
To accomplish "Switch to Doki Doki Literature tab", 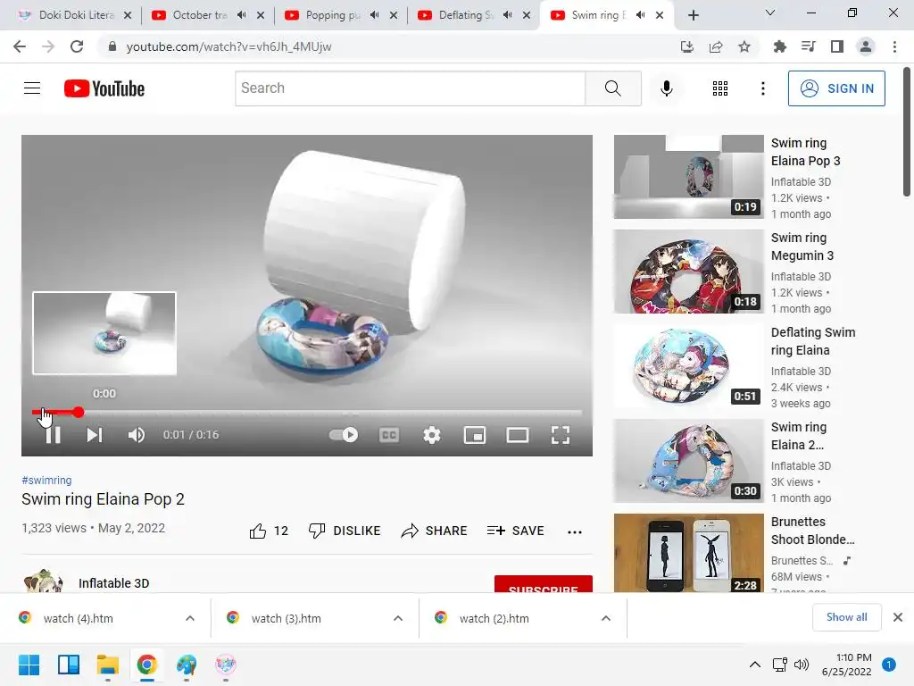I will pos(76,15).
